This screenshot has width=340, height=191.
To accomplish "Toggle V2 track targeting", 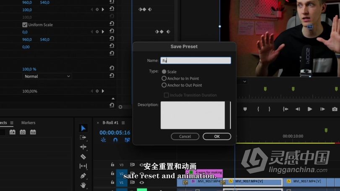I will pyautogui.click(x=121, y=174).
